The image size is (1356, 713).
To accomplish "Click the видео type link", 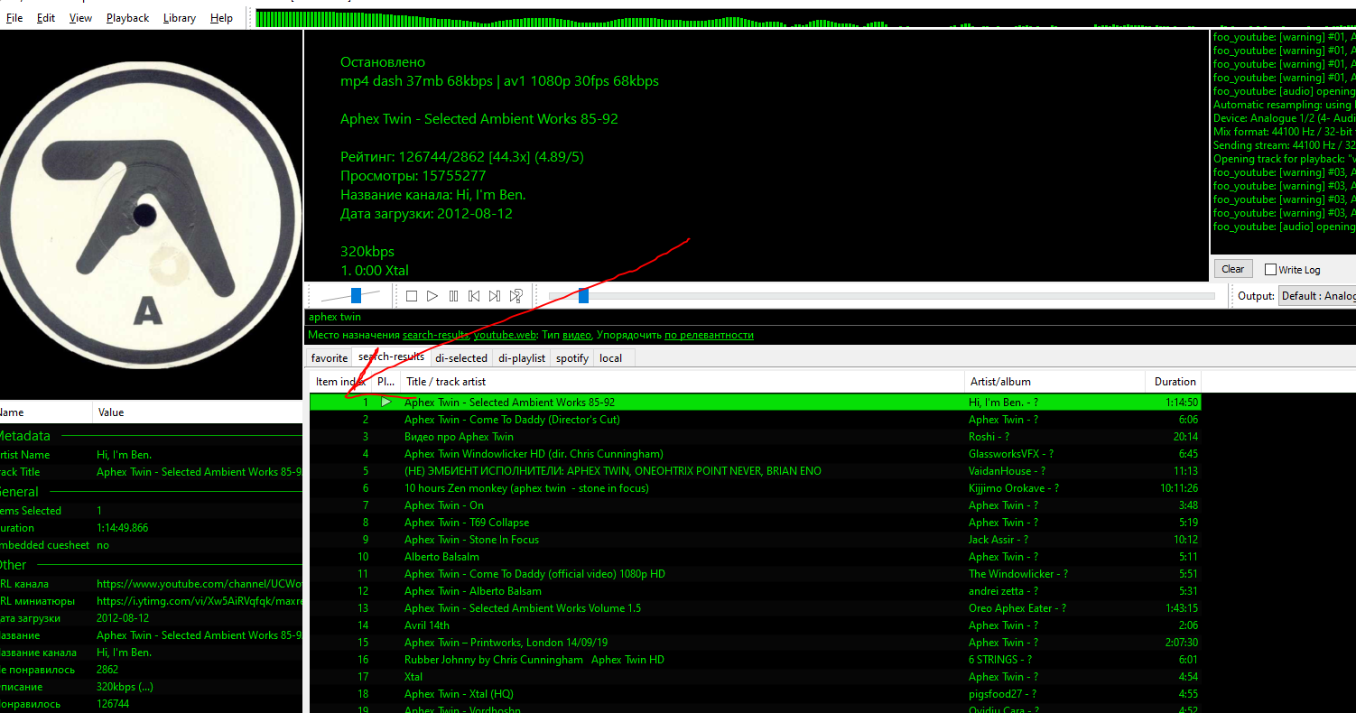I will (x=577, y=335).
